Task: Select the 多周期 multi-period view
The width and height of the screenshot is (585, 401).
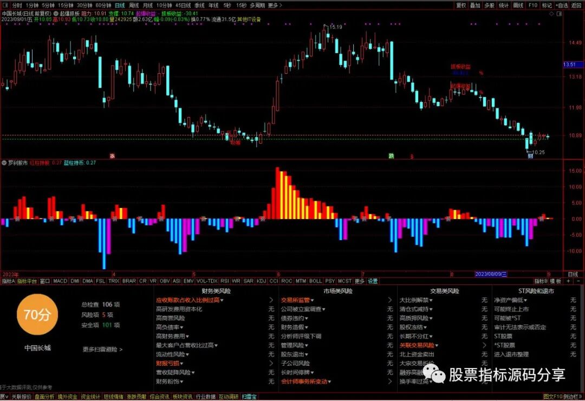Action: pos(257,5)
